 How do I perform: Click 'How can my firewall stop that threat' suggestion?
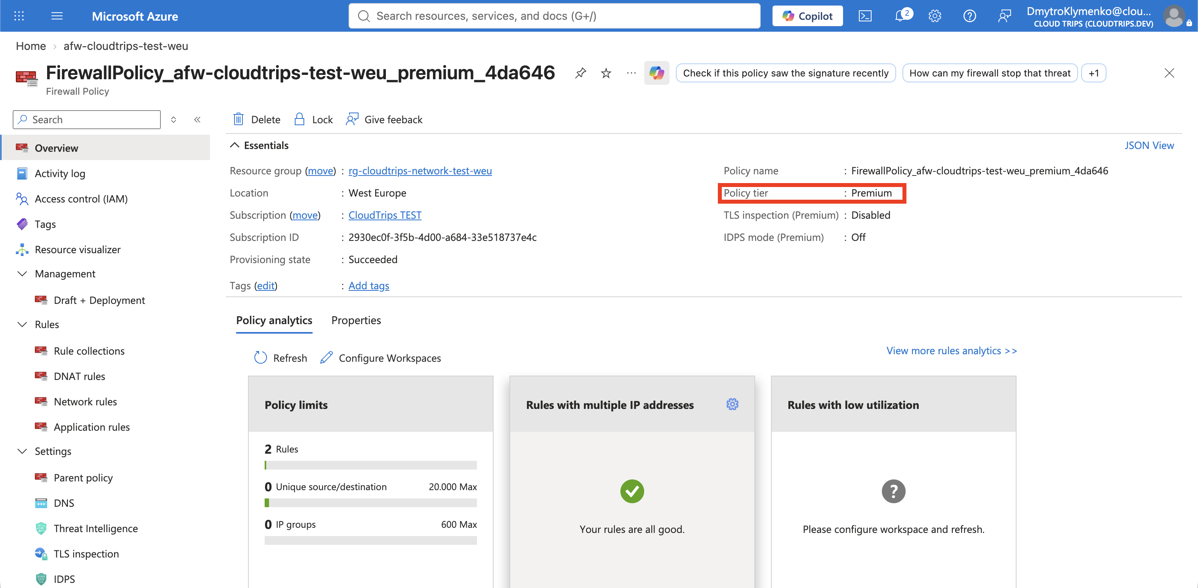pyautogui.click(x=990, y=73)
